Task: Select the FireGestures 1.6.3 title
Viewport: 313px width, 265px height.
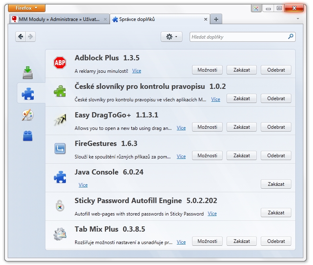Action: pos(106,144)
